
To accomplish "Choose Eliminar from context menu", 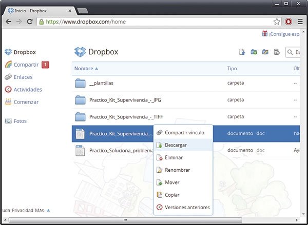I will pyautogui.click(x=183, y=157).
